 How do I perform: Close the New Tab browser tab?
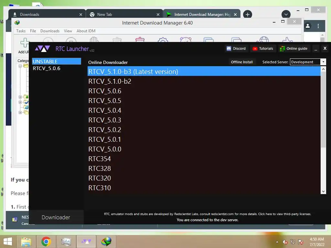(158, 15)
